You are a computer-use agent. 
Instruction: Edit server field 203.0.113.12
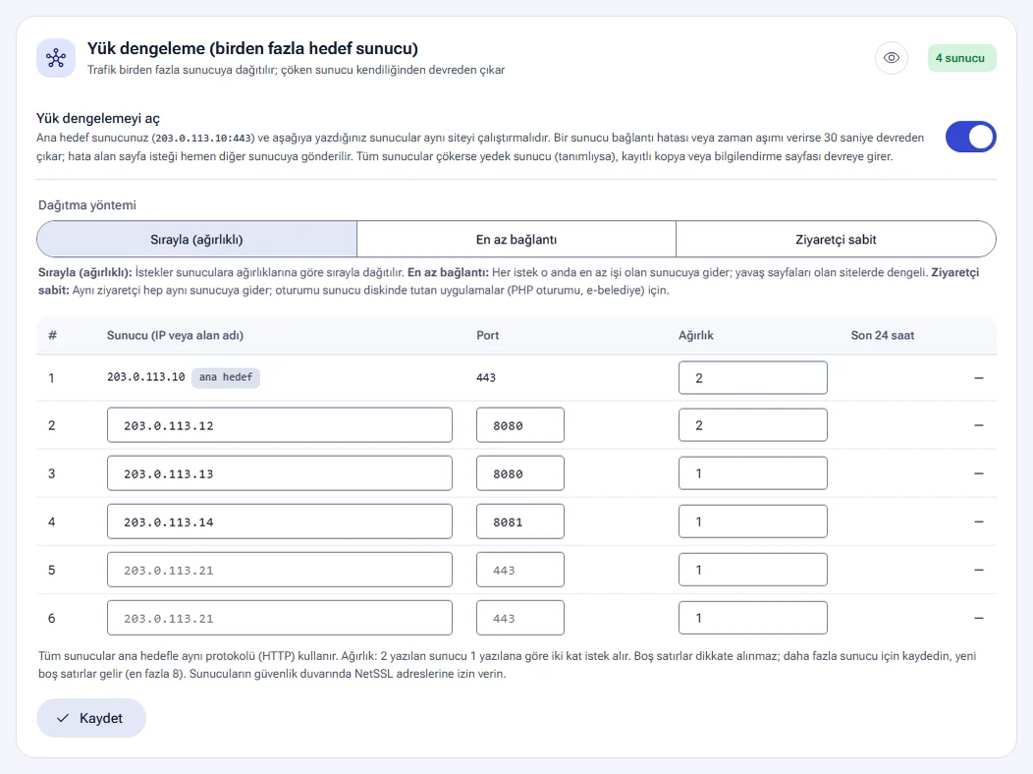pos(279,425)
